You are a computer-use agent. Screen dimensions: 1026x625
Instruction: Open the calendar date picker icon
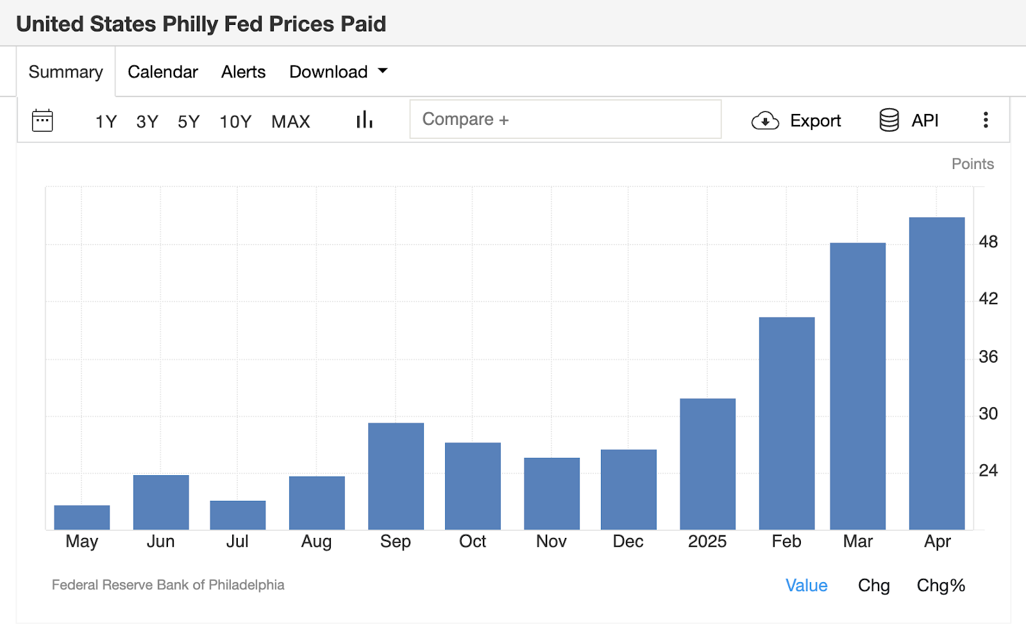click(x=42, y=120)
